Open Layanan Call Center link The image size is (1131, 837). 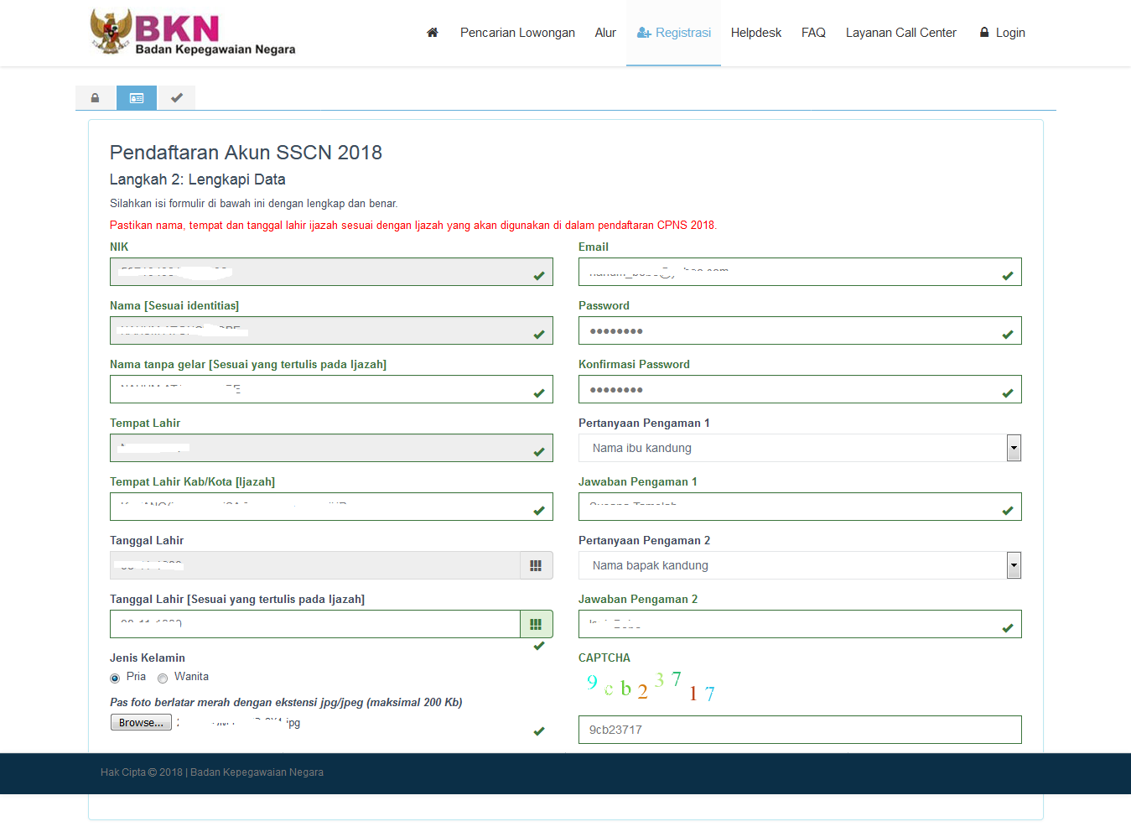click(900, 33)
